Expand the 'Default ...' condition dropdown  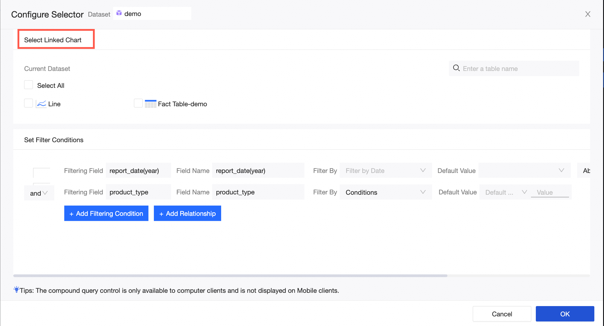pos(505,192)
